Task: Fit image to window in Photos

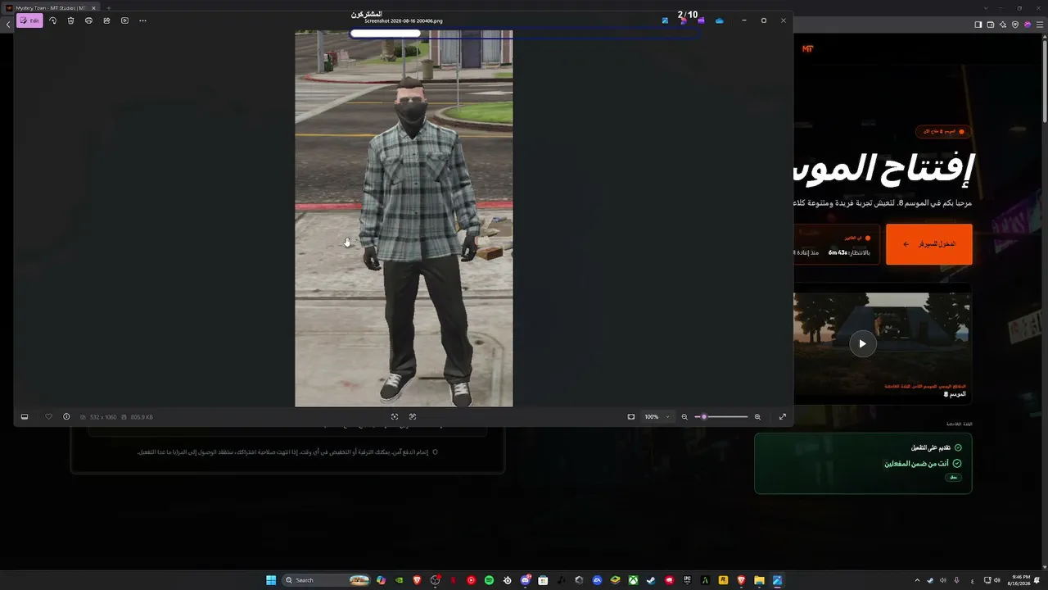Action: click(631, 417)
